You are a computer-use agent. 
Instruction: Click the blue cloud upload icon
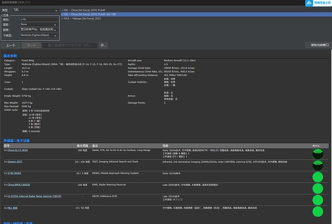click(309, 3)
